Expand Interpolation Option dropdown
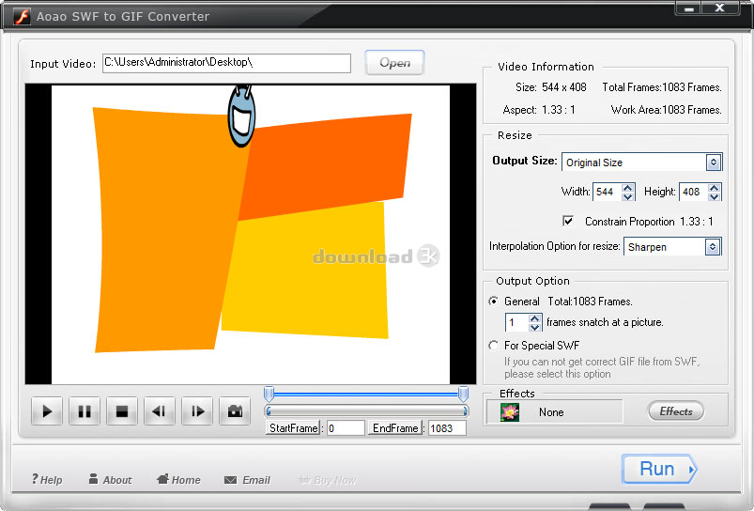 click(x=713, y=247)
